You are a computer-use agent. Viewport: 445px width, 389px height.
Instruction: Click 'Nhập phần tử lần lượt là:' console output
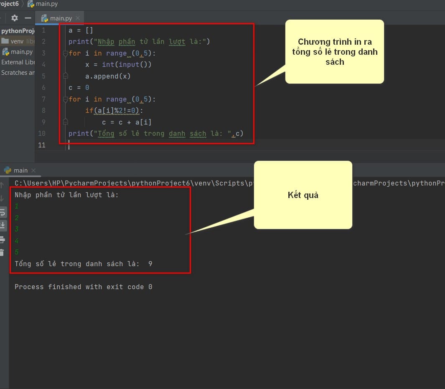[x=66, y=195]
